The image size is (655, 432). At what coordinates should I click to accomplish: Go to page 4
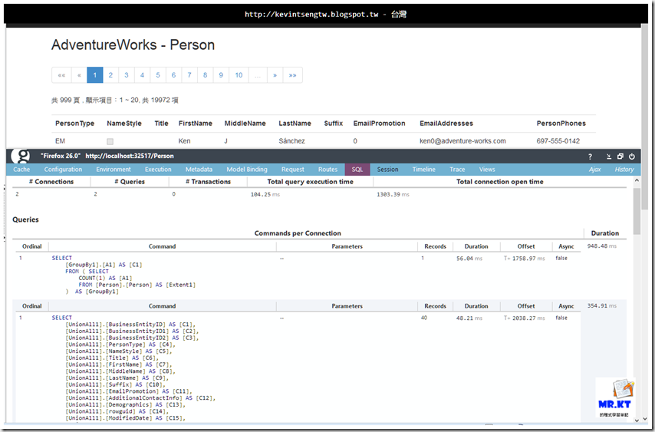click(x=142, y=75)
